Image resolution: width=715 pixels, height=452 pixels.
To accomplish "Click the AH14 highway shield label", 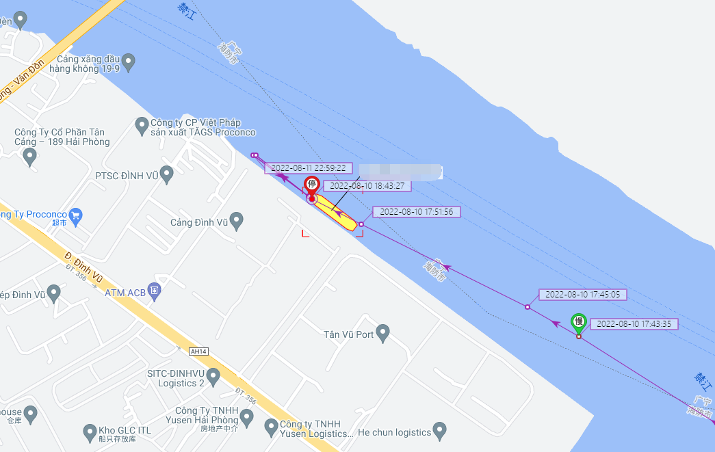I will 199,351.
